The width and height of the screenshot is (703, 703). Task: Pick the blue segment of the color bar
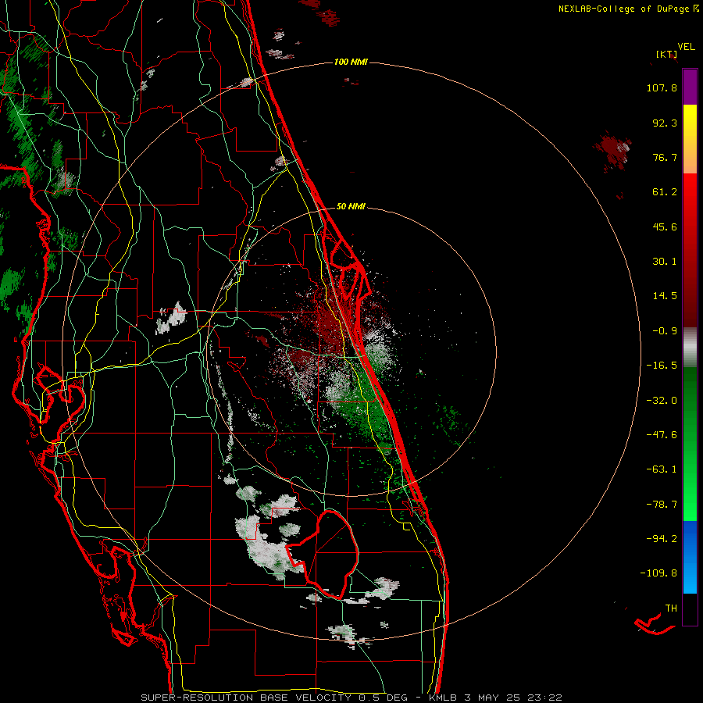tap(690, 557)
